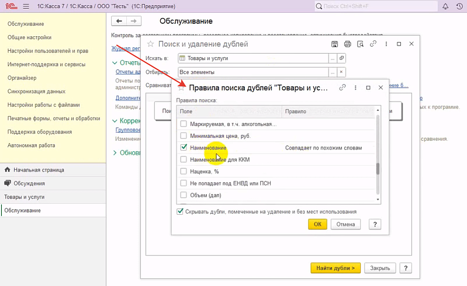The image size is (467, 286).
Task: Open Поддержка оборудования in sidebar
Action: 40,132
